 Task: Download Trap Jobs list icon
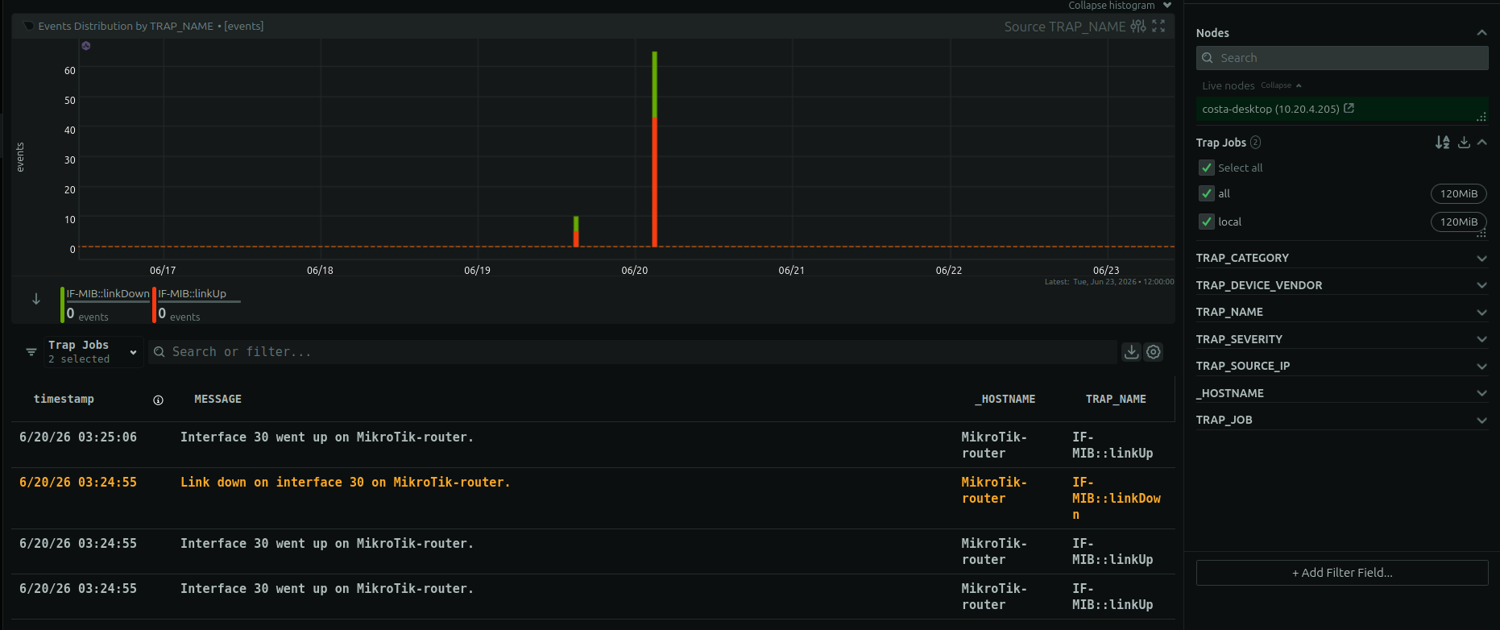pos(1464,143)
